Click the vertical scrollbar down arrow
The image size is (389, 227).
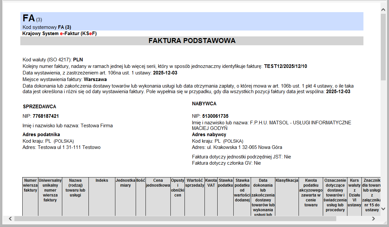coord(383,209)
